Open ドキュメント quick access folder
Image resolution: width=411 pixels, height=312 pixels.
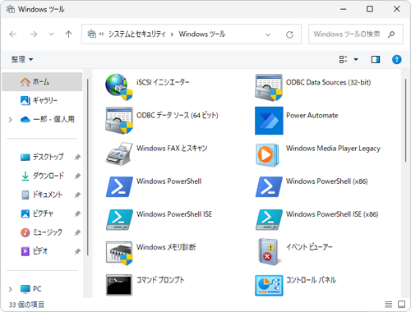(42, 195)
